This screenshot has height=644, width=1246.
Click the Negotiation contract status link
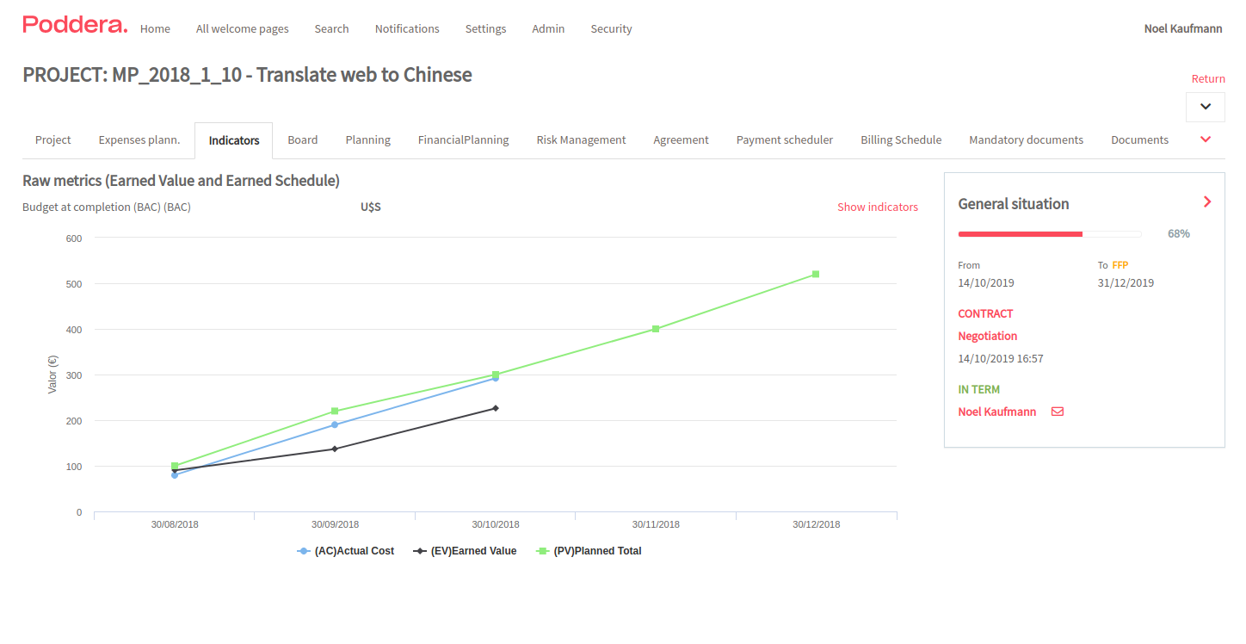pos(987,336)
